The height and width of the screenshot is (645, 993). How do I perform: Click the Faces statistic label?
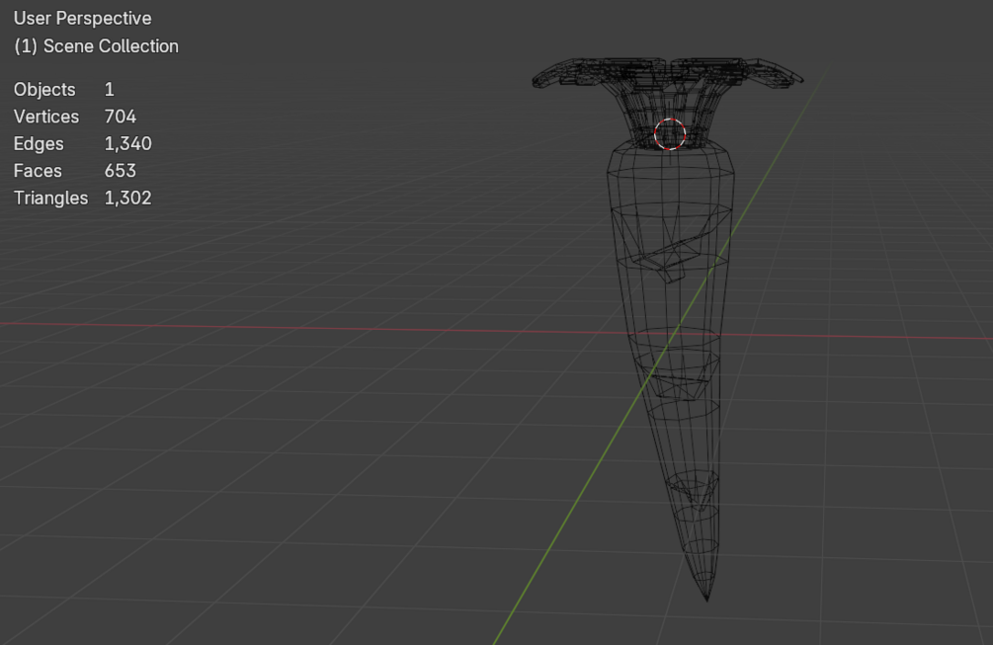tap(38, 171)
